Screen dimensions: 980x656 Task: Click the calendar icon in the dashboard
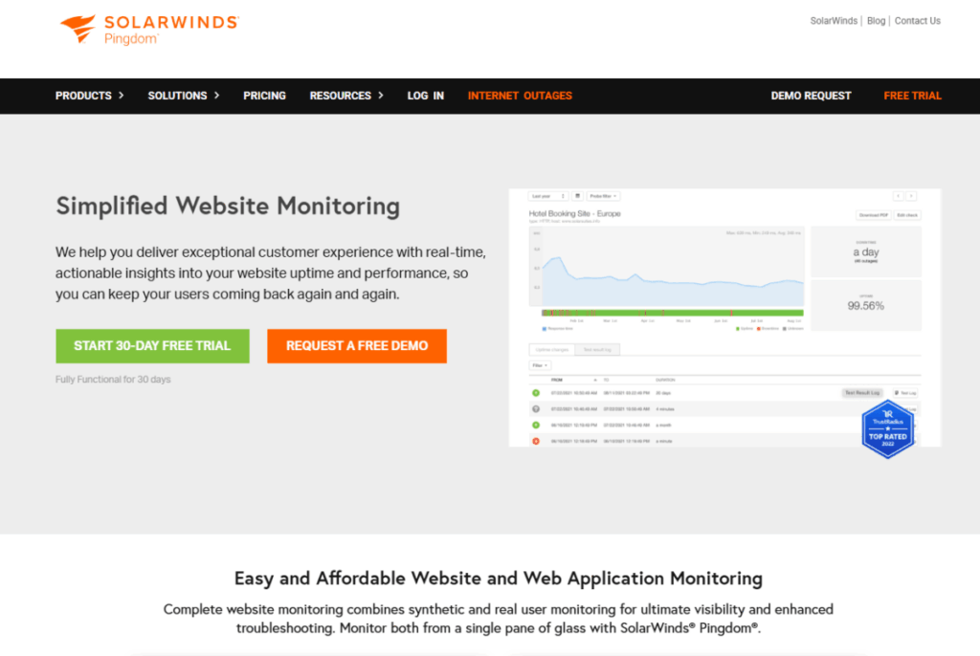(577, 196)
